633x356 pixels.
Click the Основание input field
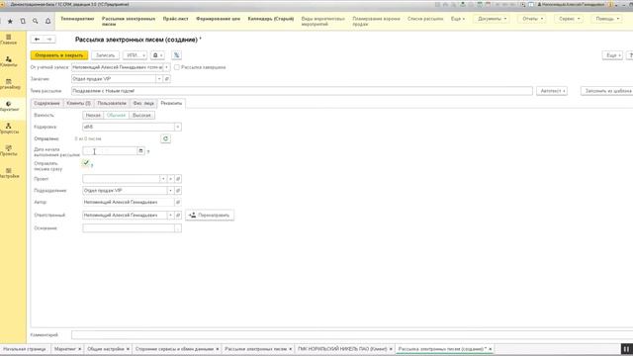pyautogui.click(x=129, y=228)
